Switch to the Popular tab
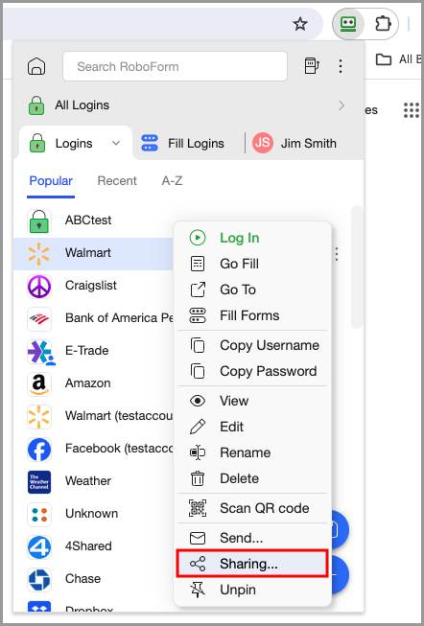This screenshot has width=424, height=626. 51,181
